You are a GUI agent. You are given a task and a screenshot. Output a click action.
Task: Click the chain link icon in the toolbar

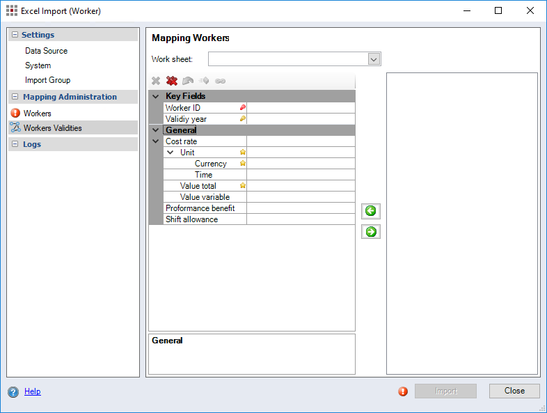[221, 81]
